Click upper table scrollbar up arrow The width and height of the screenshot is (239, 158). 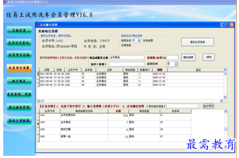pos(225,70)
